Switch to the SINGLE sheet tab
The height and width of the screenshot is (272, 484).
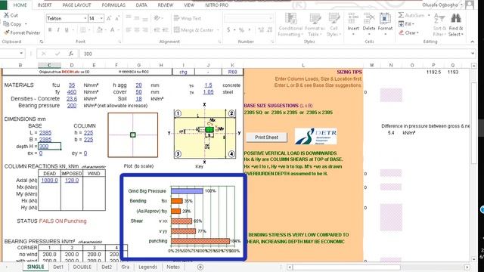tap(36, 267)
